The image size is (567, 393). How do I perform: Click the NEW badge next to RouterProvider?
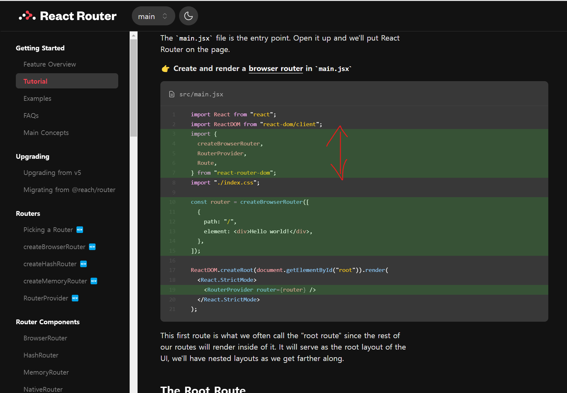coord(75,298)
